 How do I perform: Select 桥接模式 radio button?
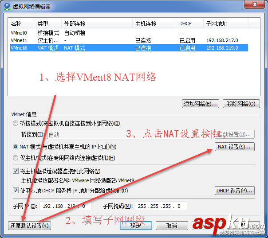coord(16,123)
